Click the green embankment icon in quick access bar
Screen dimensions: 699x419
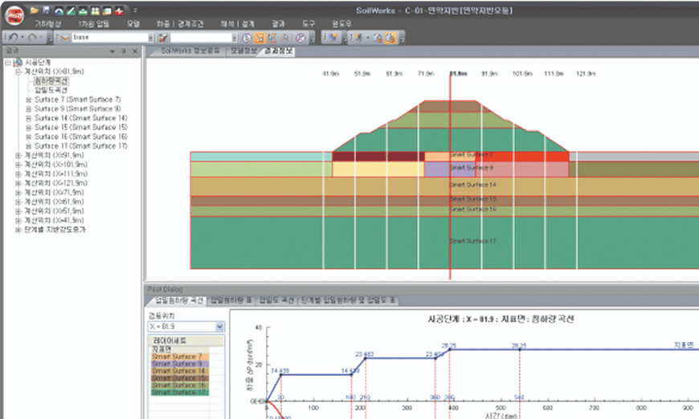coord(83,10)
